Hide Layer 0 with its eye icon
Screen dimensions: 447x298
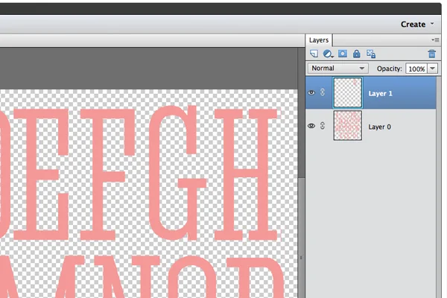(x=311, y=125)
